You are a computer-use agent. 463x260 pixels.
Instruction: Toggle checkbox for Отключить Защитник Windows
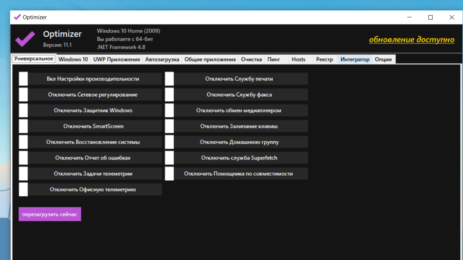click(x=24, y=111)
